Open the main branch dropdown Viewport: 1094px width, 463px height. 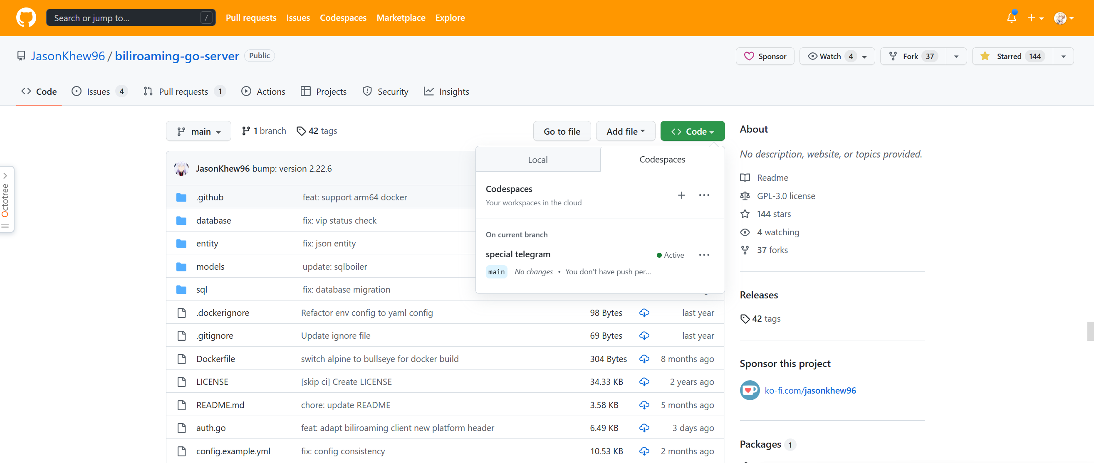[198, 132]
